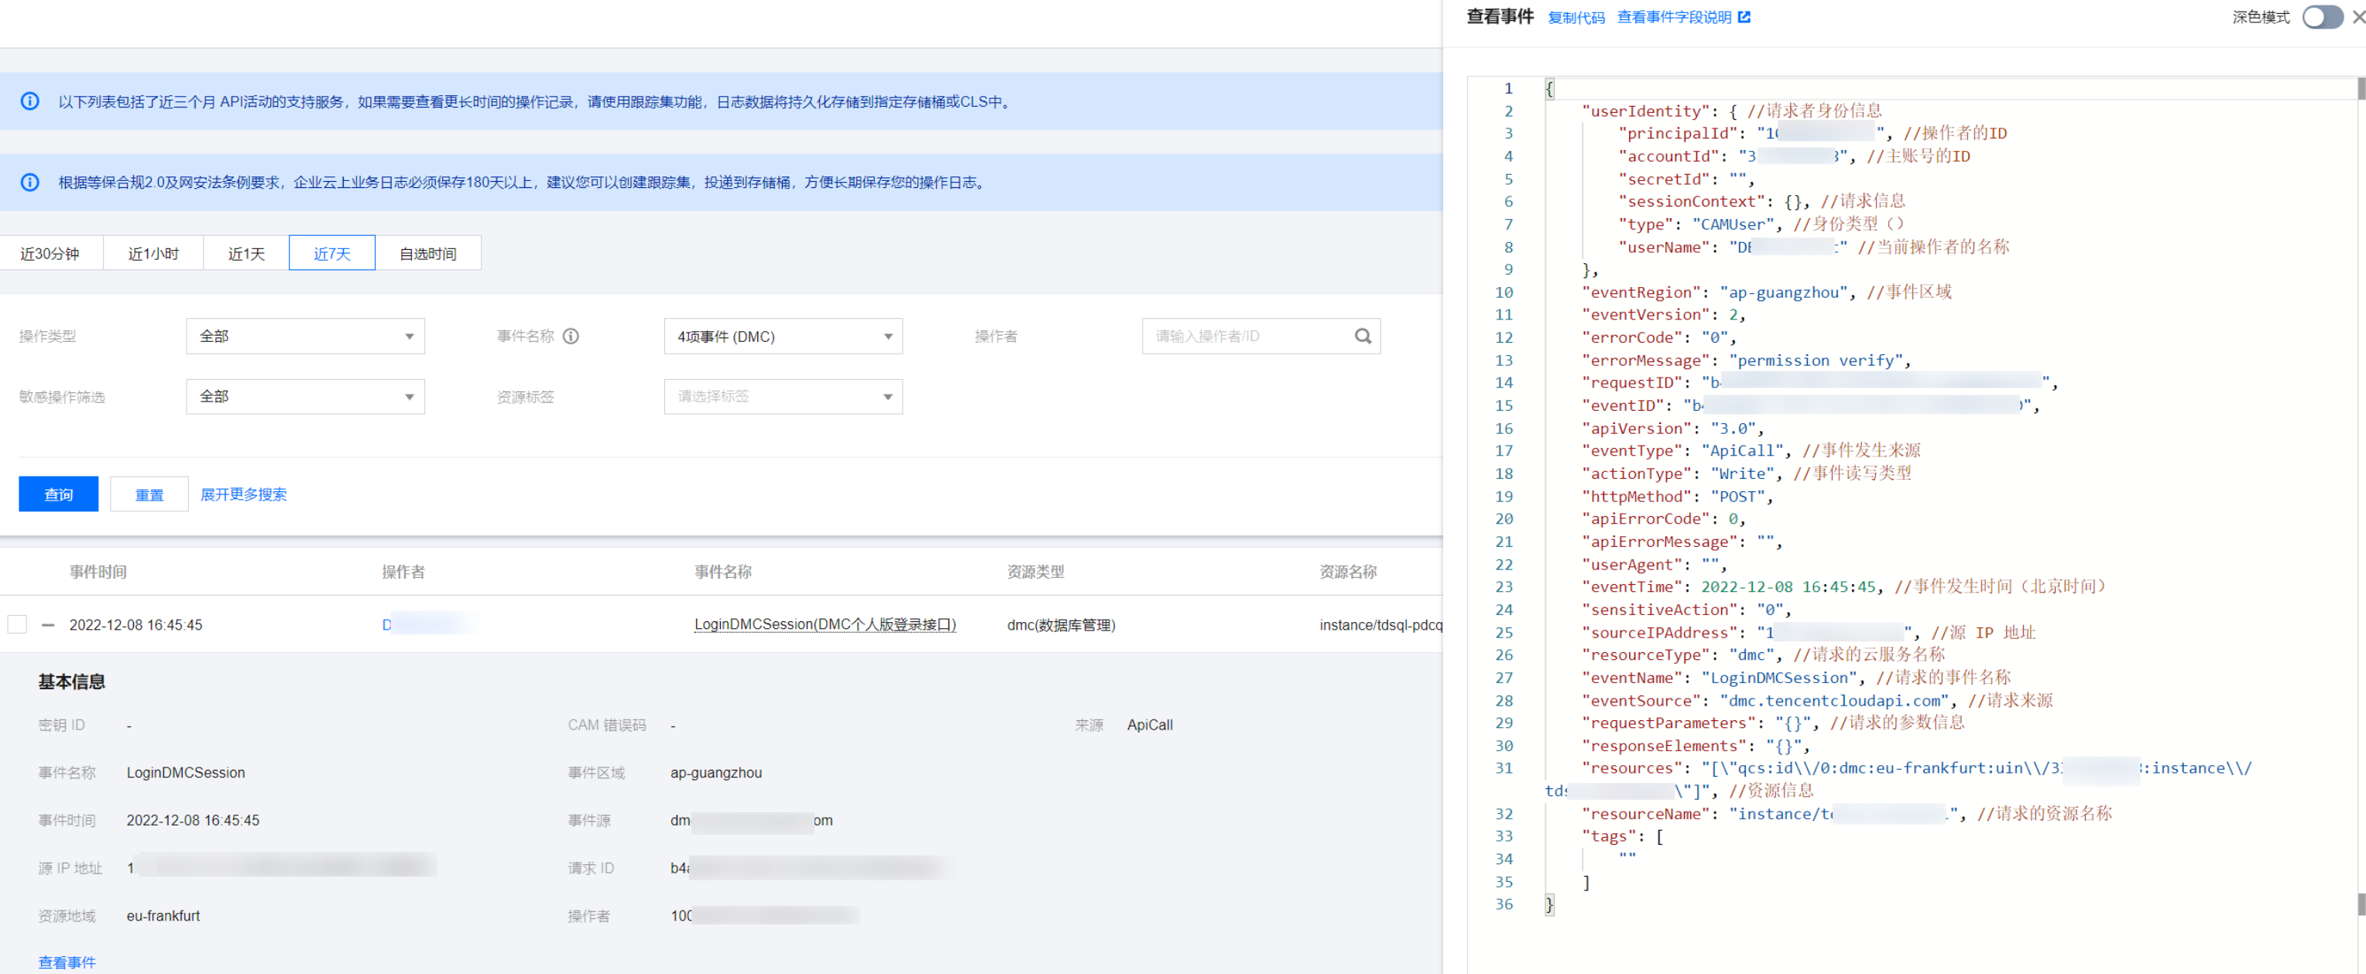The image size is (2366, 974).
Task: Click external link icon beside 查看事件字段说明
Action: (x=1744, y=18)
